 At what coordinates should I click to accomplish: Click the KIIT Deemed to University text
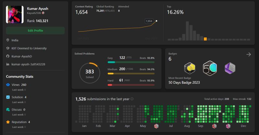click(29, 48)
